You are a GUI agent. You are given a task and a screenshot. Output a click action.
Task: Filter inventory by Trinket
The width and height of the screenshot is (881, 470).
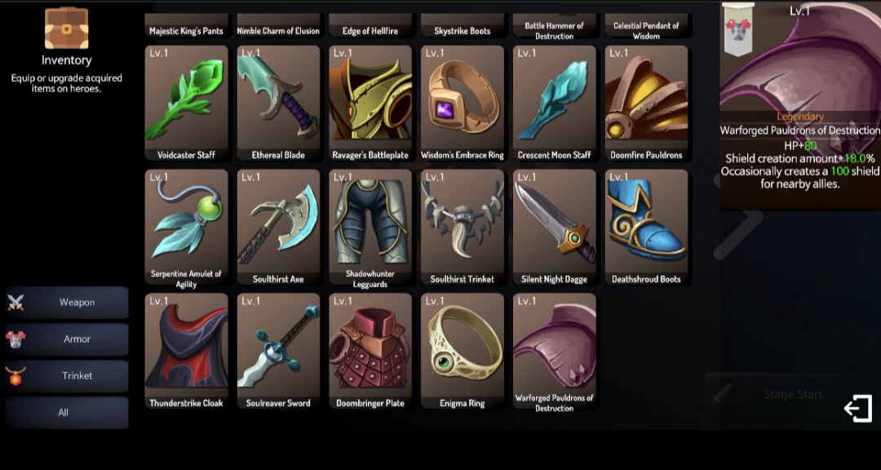tap(67, 375)
